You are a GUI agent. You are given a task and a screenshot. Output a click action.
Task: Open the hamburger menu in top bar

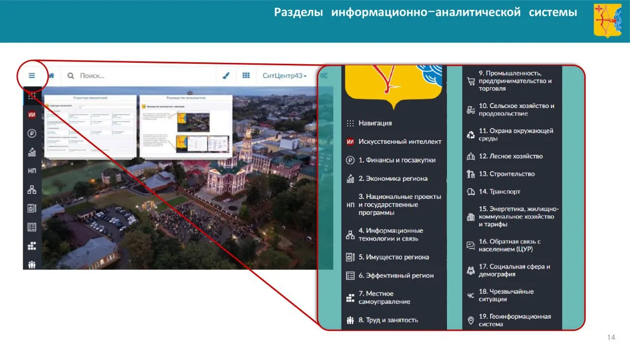(x=32, y=76)
